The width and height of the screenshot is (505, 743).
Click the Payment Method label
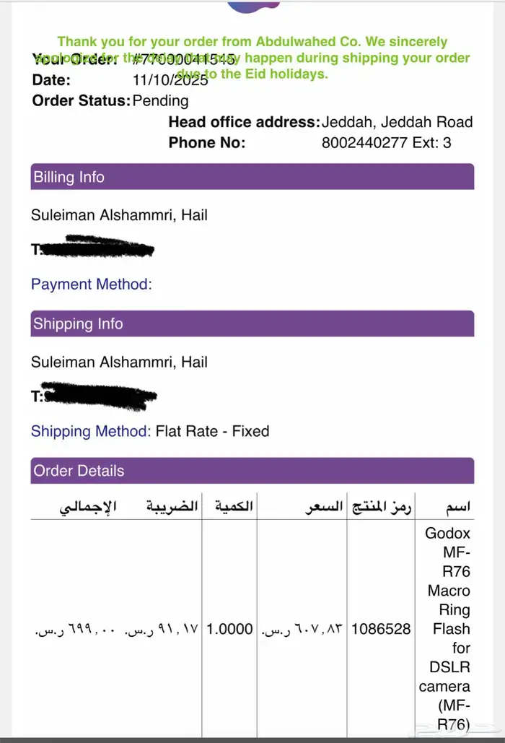coord(92,284)
